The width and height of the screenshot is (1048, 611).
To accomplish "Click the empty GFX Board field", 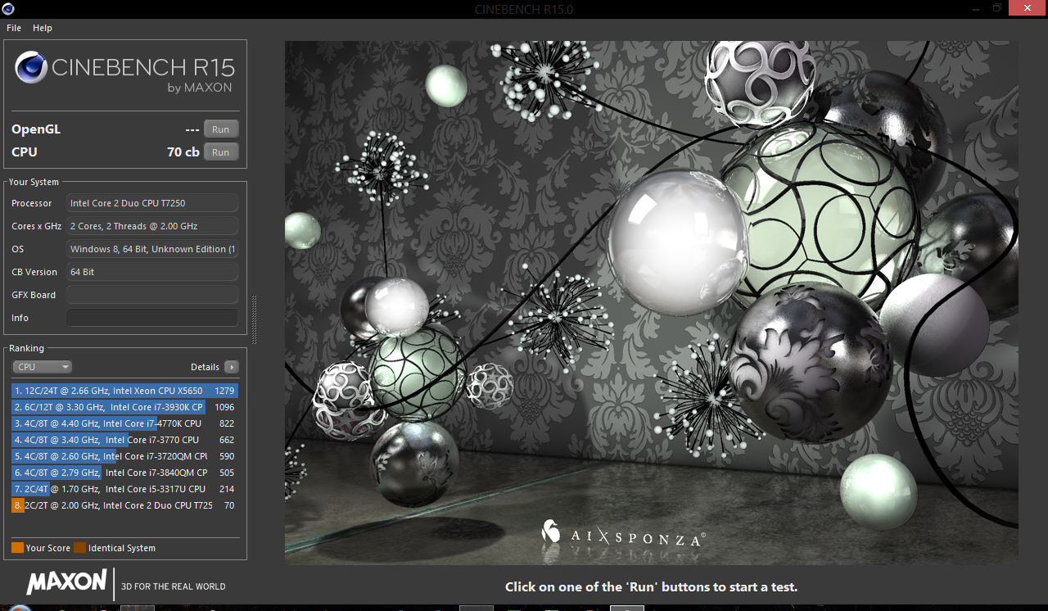I will 152,295.
